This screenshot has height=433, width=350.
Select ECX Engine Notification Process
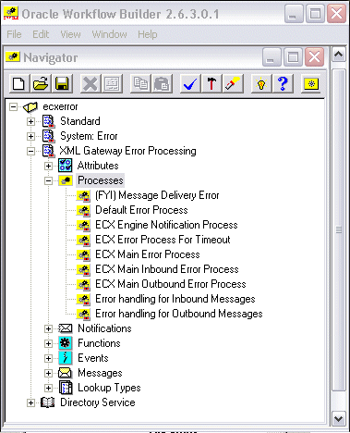(x=166, y=225)
